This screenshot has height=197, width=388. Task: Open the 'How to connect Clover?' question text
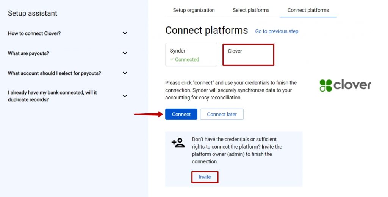tap(34, 33)
